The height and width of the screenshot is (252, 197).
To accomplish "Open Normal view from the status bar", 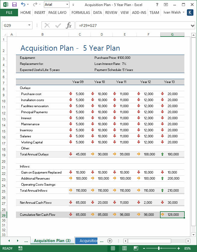I will click(114, 248).
